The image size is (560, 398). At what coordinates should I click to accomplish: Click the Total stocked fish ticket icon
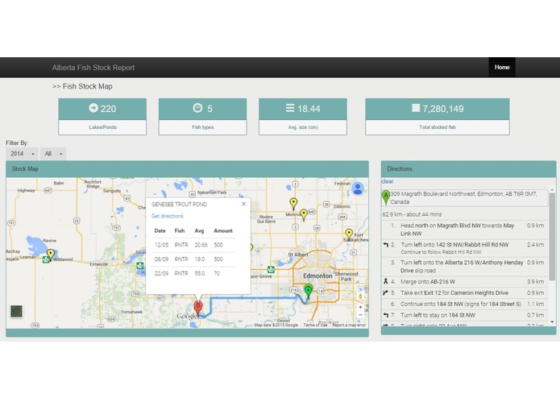415,108
